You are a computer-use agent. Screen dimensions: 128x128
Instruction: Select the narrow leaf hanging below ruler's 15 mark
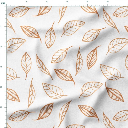click(62, 15)
